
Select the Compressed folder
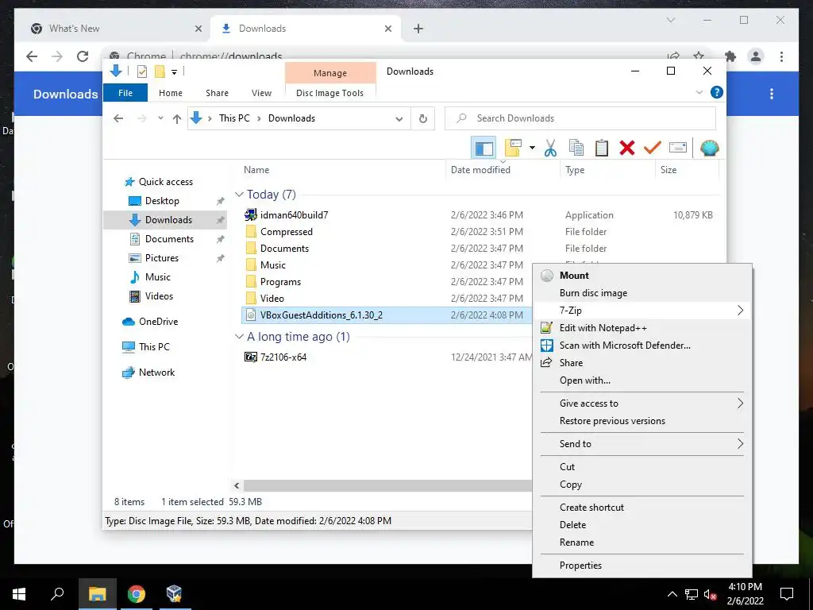(286, 232)
